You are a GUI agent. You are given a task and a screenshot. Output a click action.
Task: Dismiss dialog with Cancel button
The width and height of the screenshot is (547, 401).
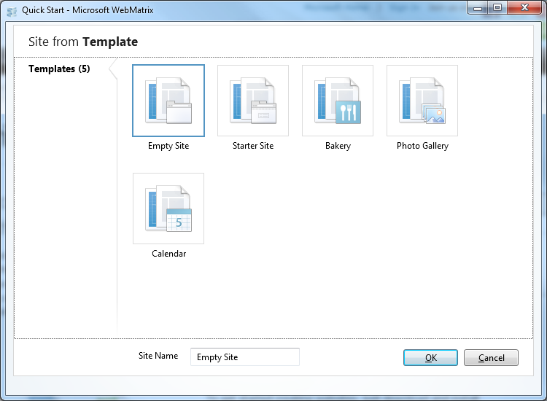[491, 357]
